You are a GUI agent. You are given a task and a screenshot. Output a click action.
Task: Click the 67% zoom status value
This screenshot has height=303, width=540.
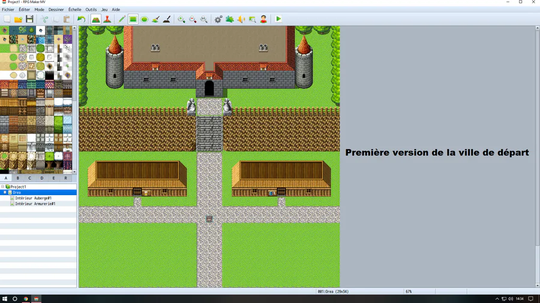point(409,291)
